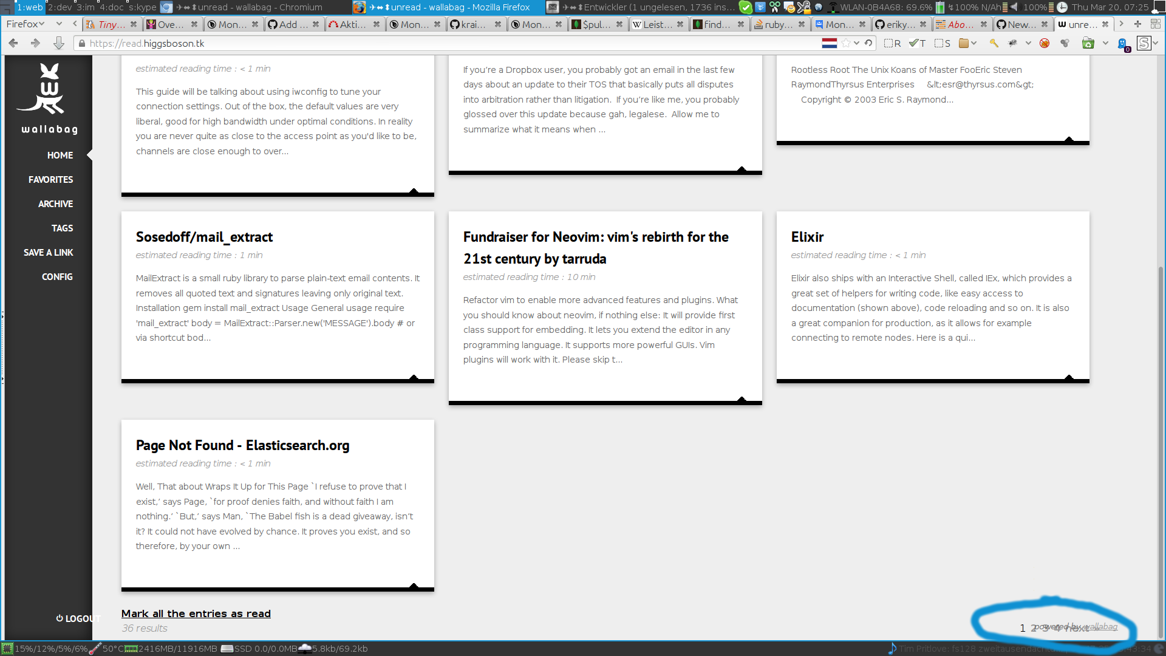Click SAVE A LINK in the sidebar
This screenshot has width=1166, height=656.
pyautogui.click(x=48, y=253)
